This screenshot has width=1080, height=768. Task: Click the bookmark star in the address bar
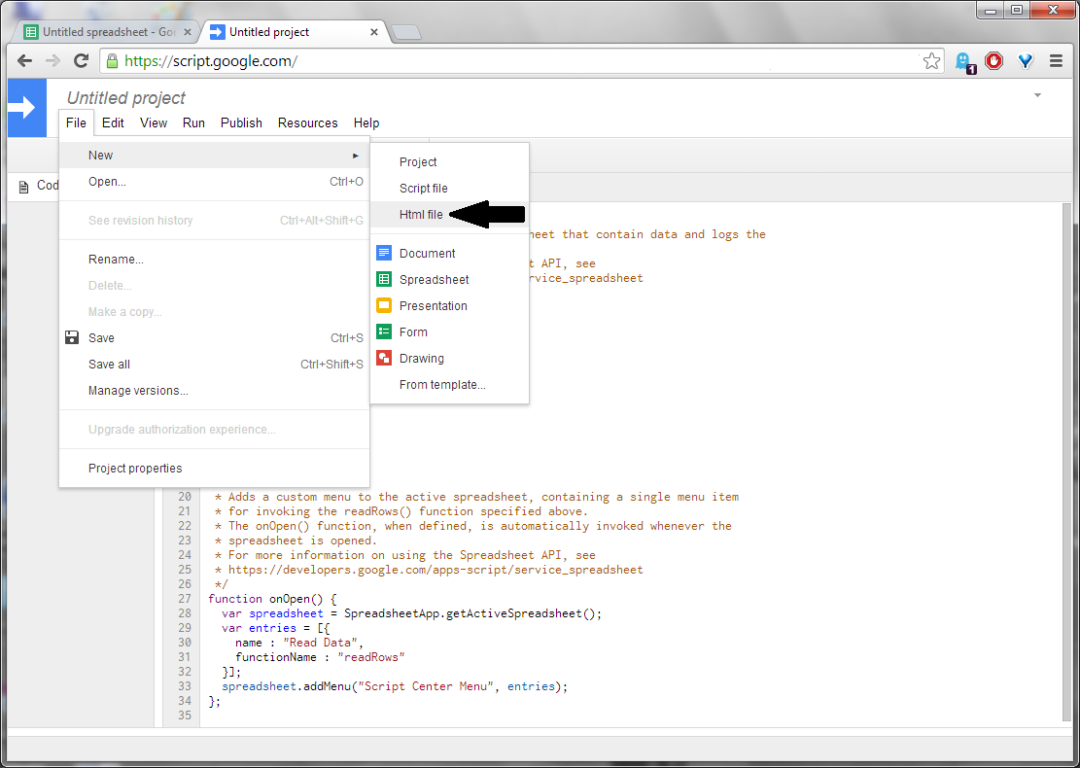pos(931,60)
